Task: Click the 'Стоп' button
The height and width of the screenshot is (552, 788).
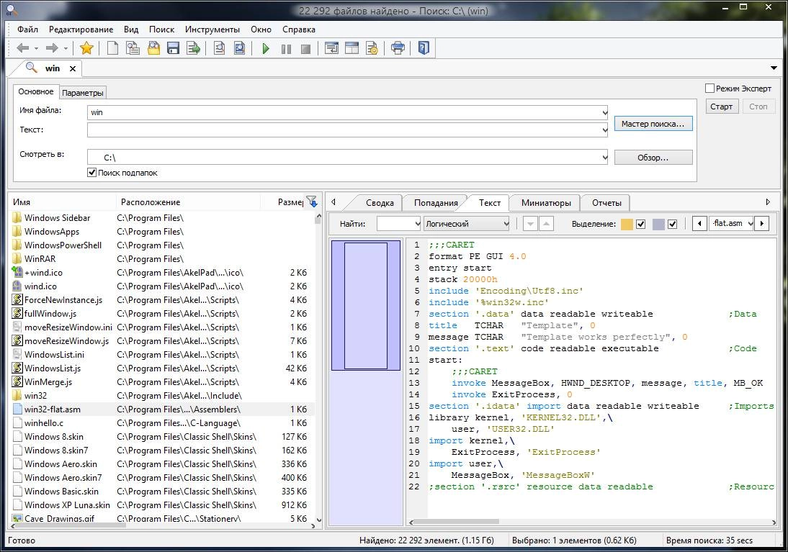Action: click(758, 107)
